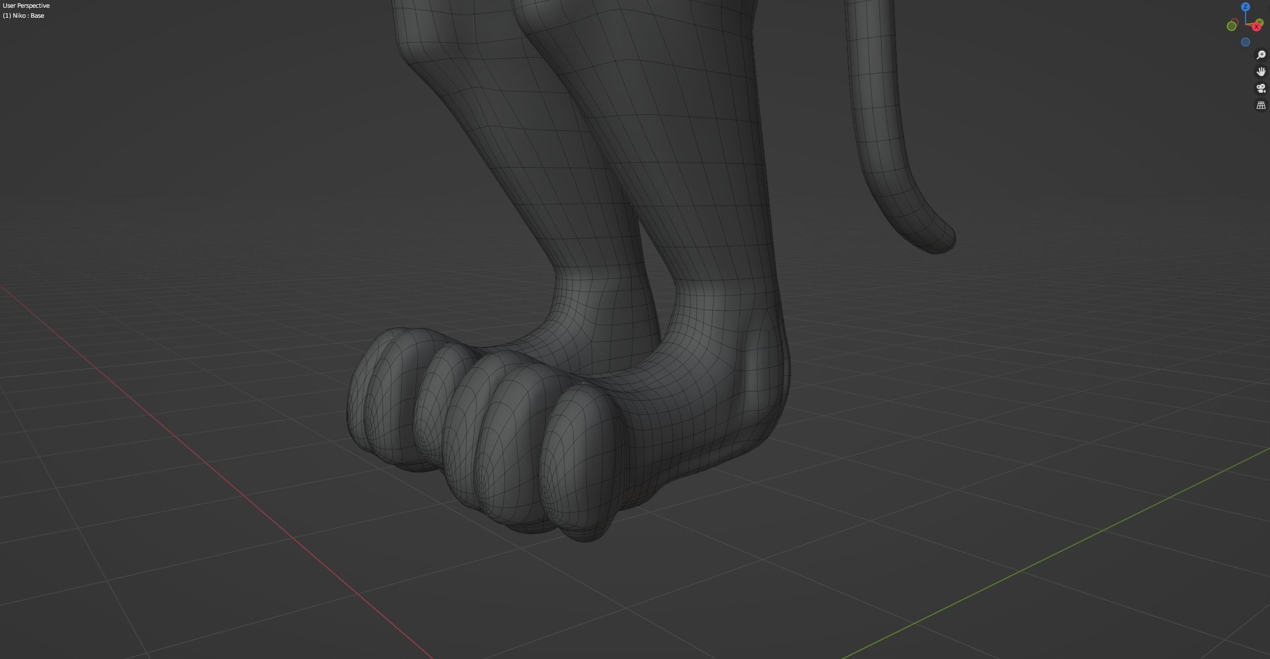Click the unlabeled blue negative Z axis circle
The image size is (1270, 659).
click(1246, 42)
